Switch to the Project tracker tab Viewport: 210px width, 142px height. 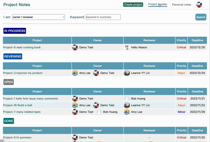click(x=157, y=4)
